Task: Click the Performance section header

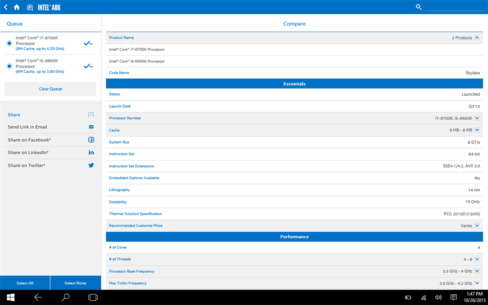Action: pos(294,237)
